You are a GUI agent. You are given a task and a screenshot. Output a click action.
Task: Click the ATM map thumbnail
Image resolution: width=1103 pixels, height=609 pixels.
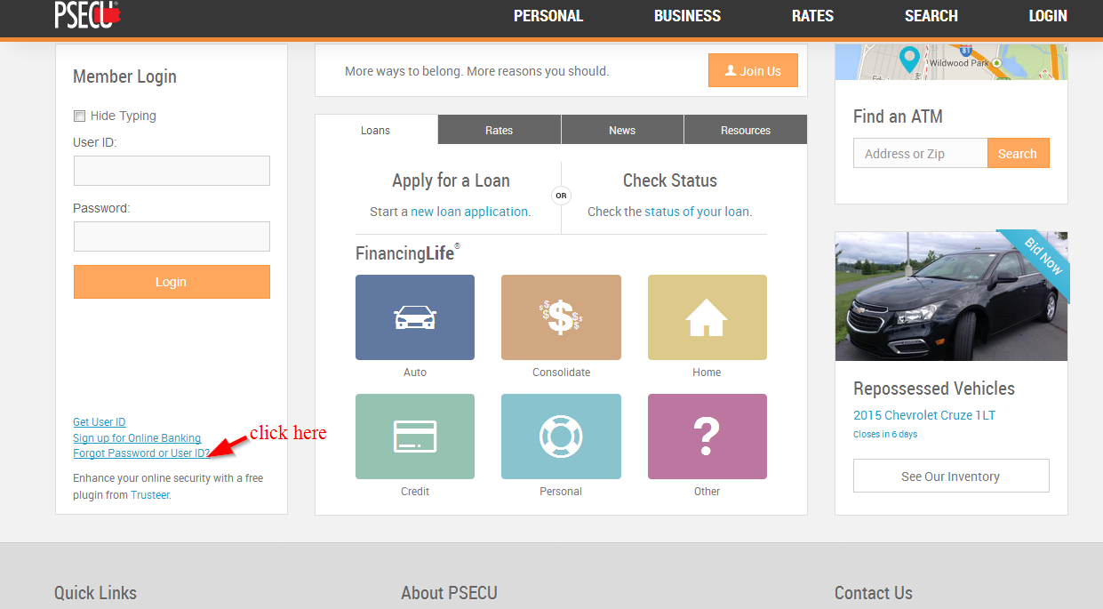click(x=951, y=62)
